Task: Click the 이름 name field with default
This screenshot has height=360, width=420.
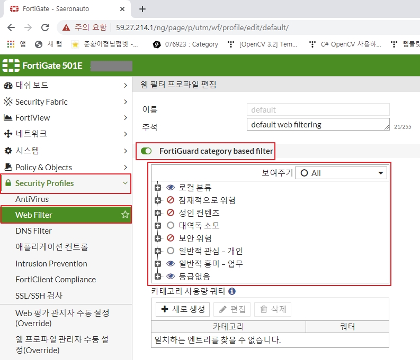Action: click(x=318, y=109)
